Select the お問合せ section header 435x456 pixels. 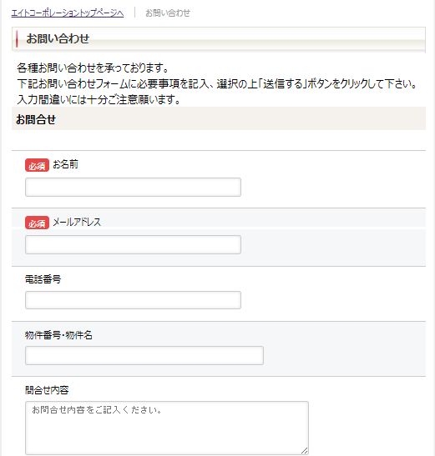pos(219,118)
